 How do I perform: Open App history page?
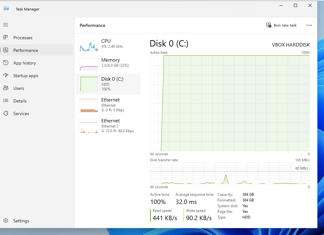coord(24,63)
